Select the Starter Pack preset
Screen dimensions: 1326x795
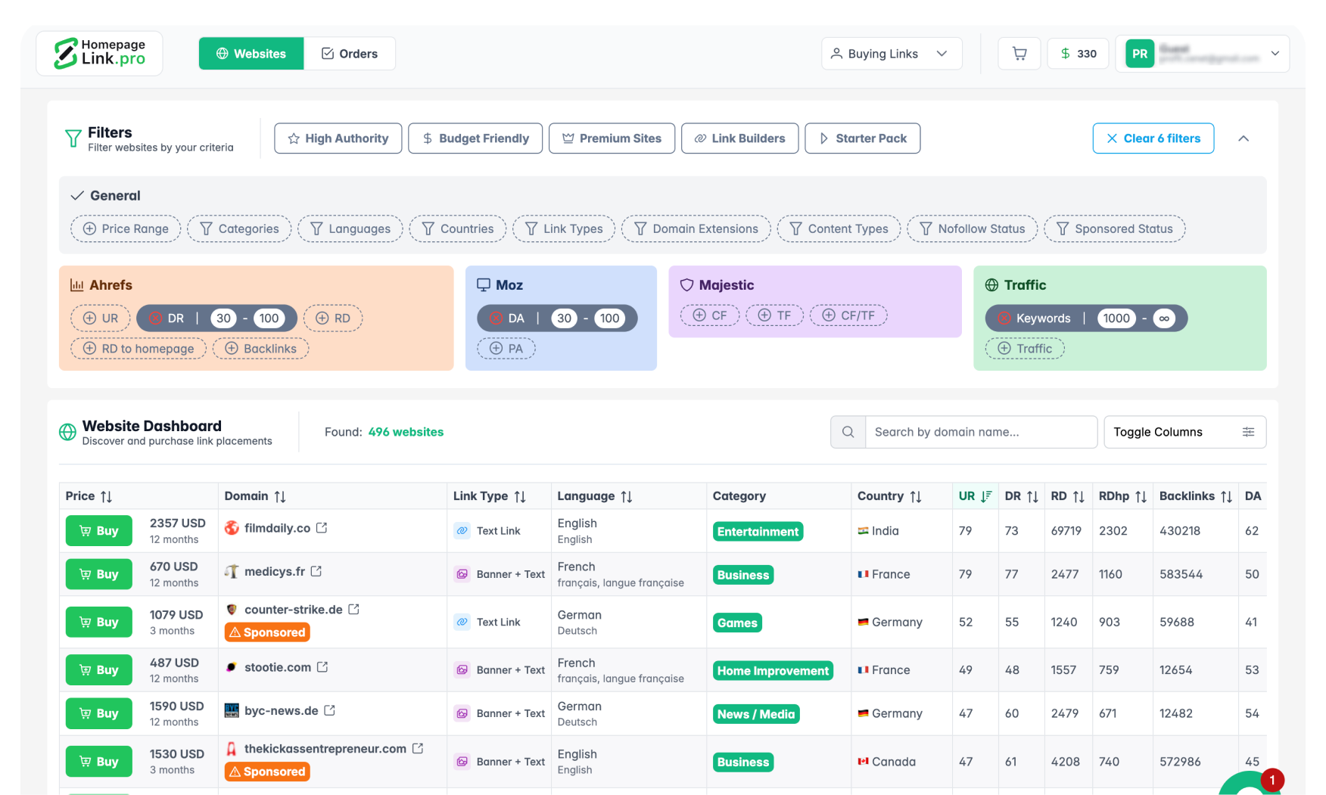pos(863,138)
